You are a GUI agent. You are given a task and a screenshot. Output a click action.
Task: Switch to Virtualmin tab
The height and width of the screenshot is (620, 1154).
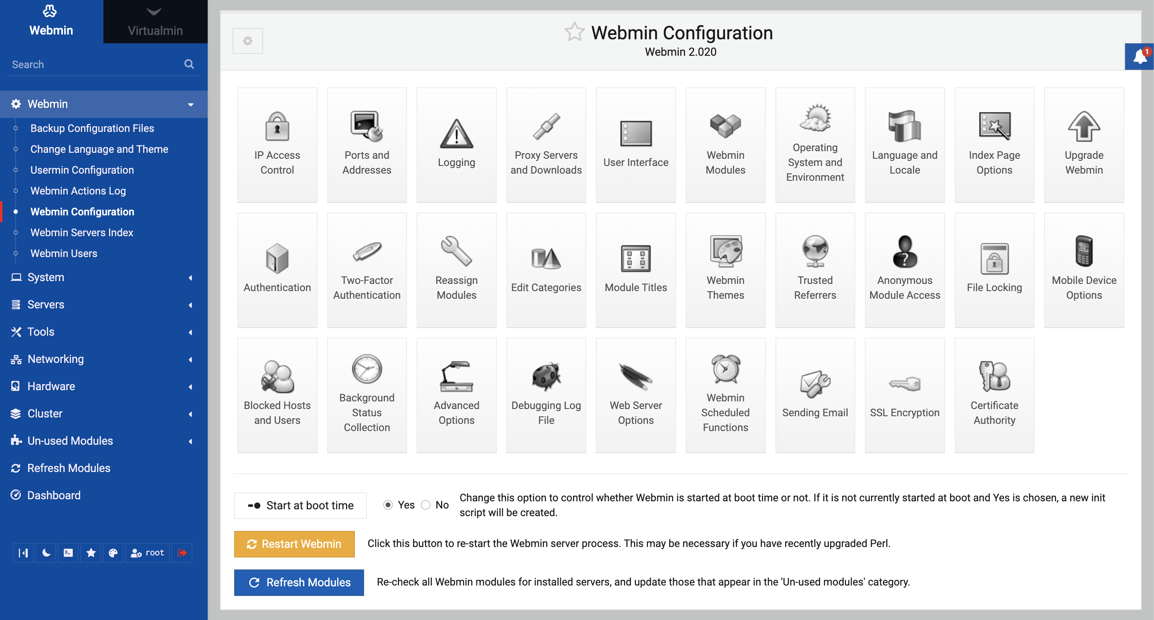point(156,21)
